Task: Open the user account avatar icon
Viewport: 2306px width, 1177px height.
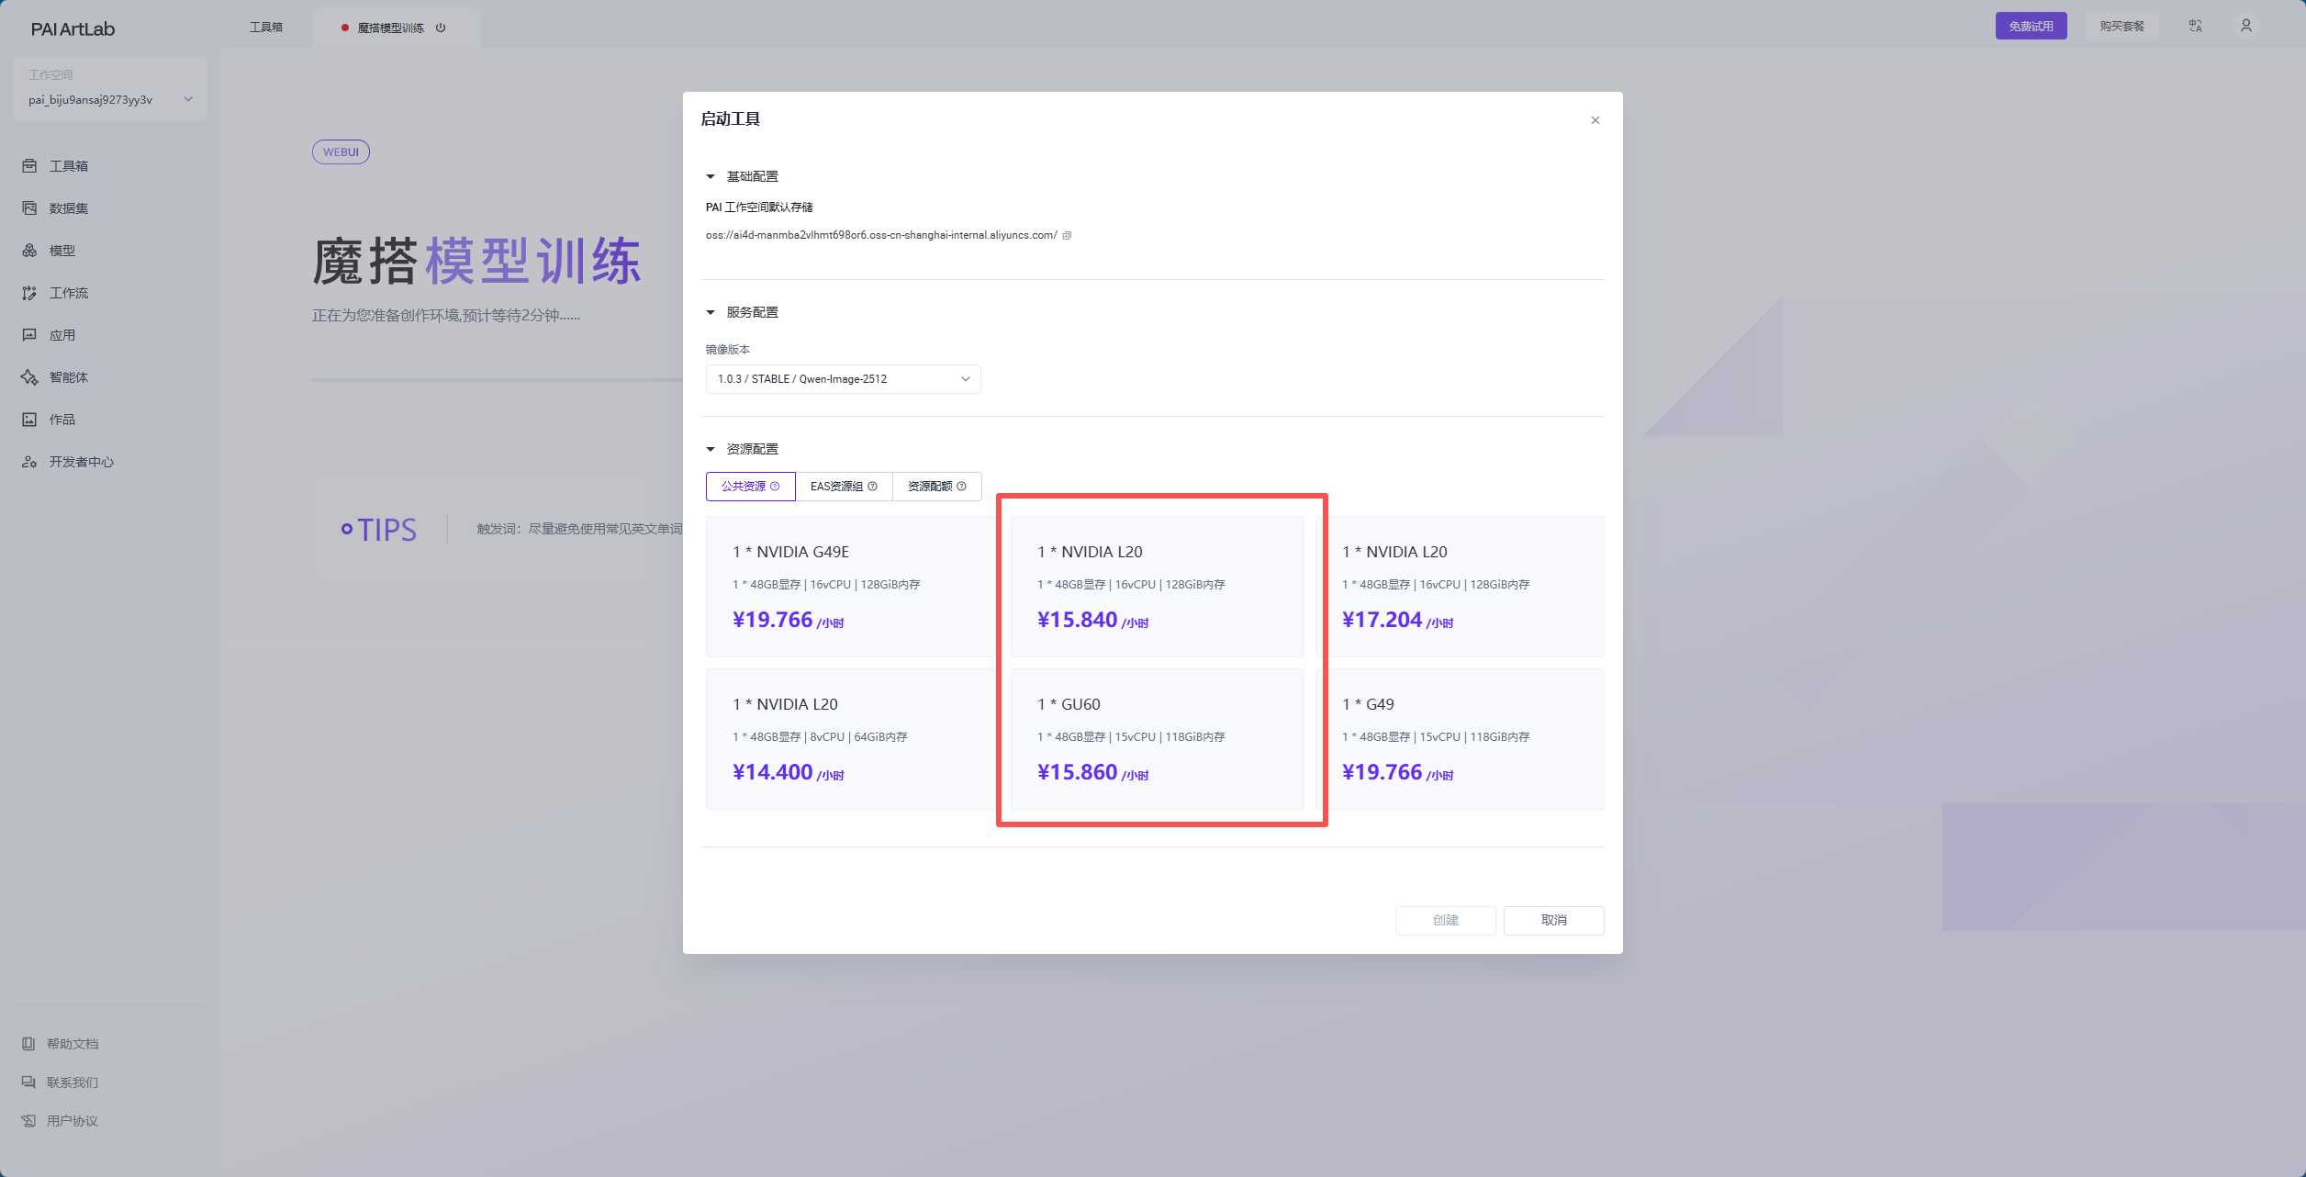Action: pyautogui.click(x=2245, y=26)
